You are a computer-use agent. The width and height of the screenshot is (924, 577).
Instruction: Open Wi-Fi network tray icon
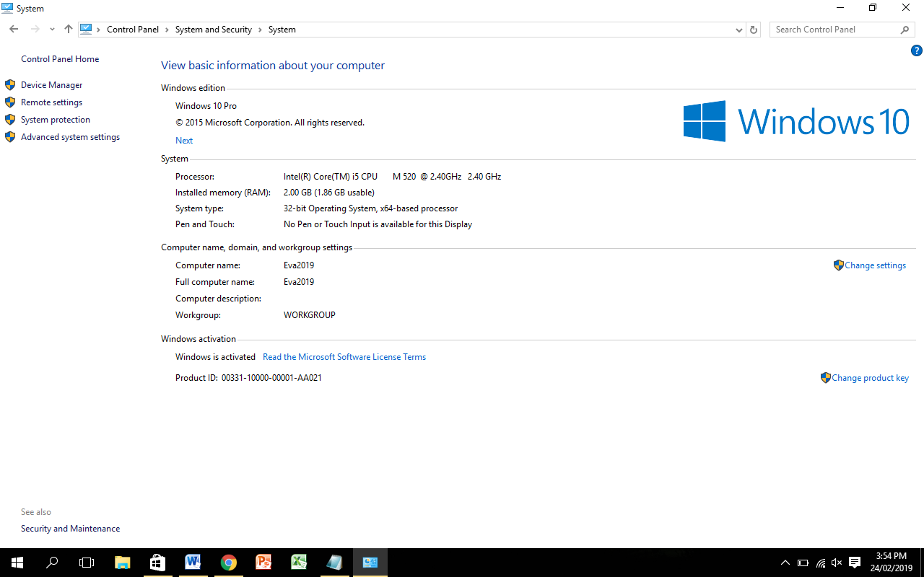click(821, 563)
